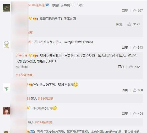The image size is (147, 133).
Task: Open the NG牛逼牛逼 username link
Action: [x=37, y=5]
